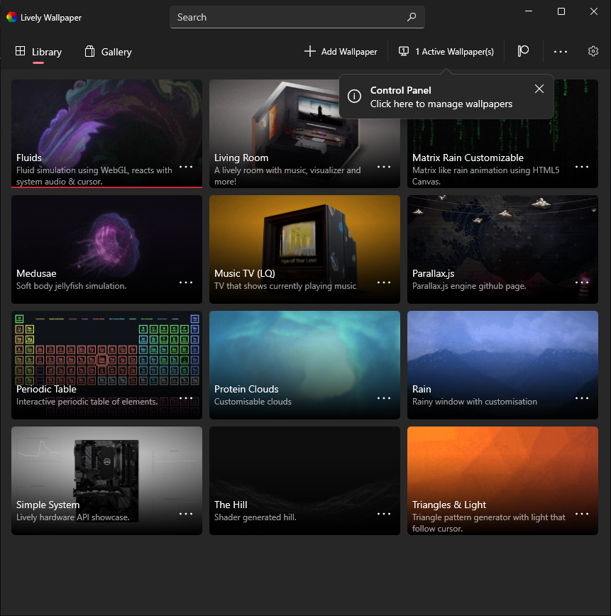The image size is (611, 616).
Task: Click the info icon in the Control Panel tip
Action: click(354, 97)
